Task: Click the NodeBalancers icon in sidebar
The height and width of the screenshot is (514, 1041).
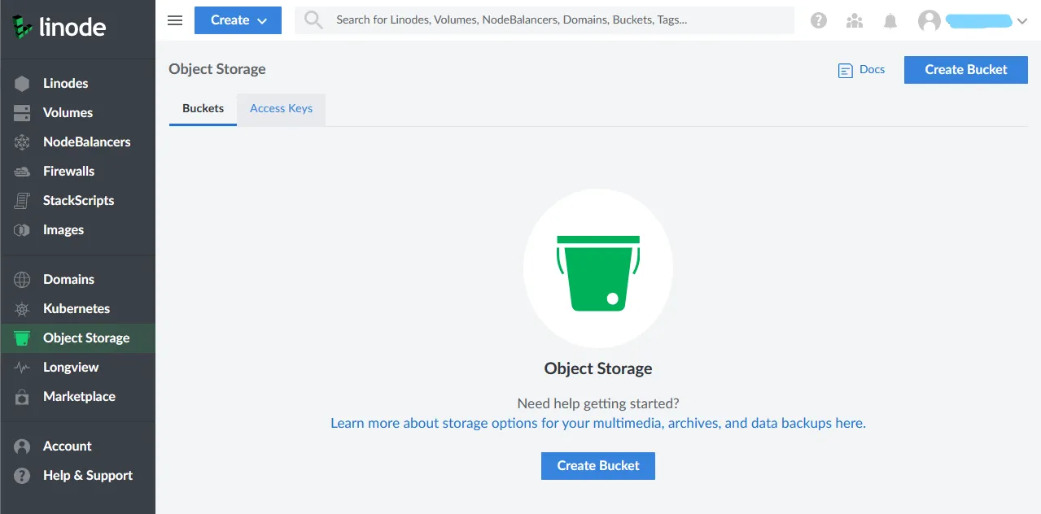Action: 22,142
